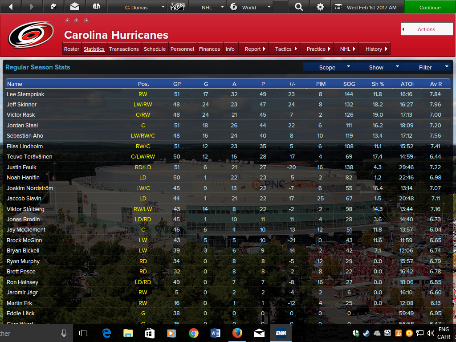Expand the NHL league dropdown in top bar
This screenshot has height=342, width=456.
point(208,7)
